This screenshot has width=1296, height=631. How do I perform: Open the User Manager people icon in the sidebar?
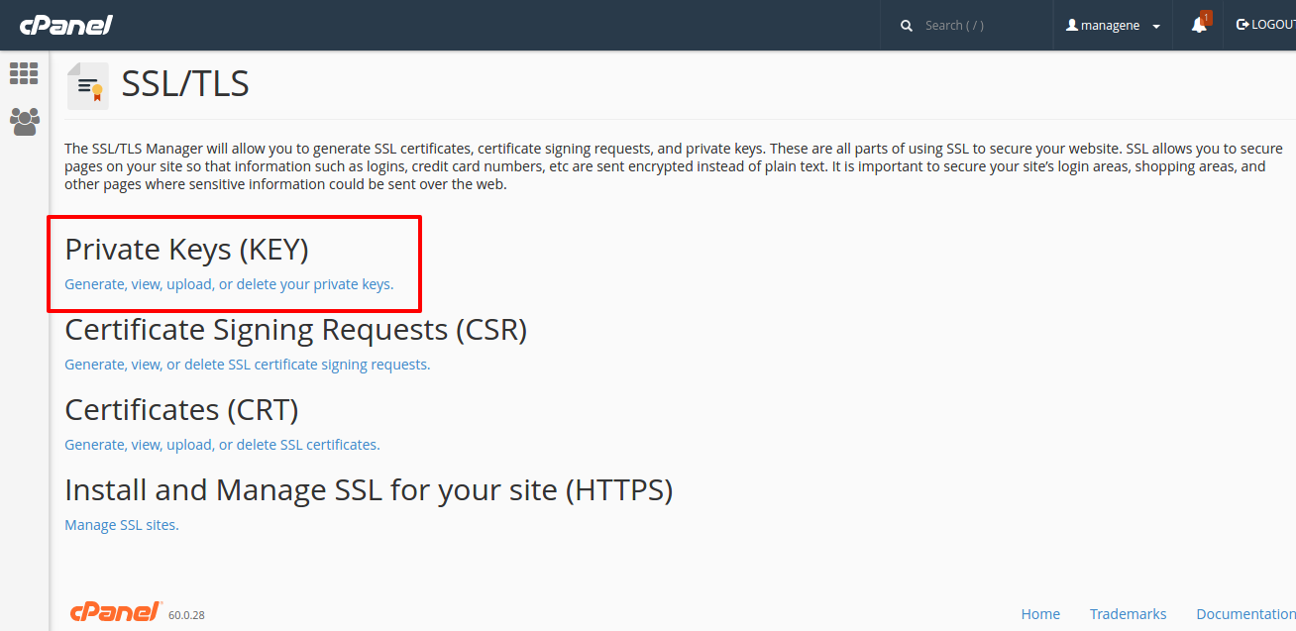pyautogui.click(x=24, y=122)
